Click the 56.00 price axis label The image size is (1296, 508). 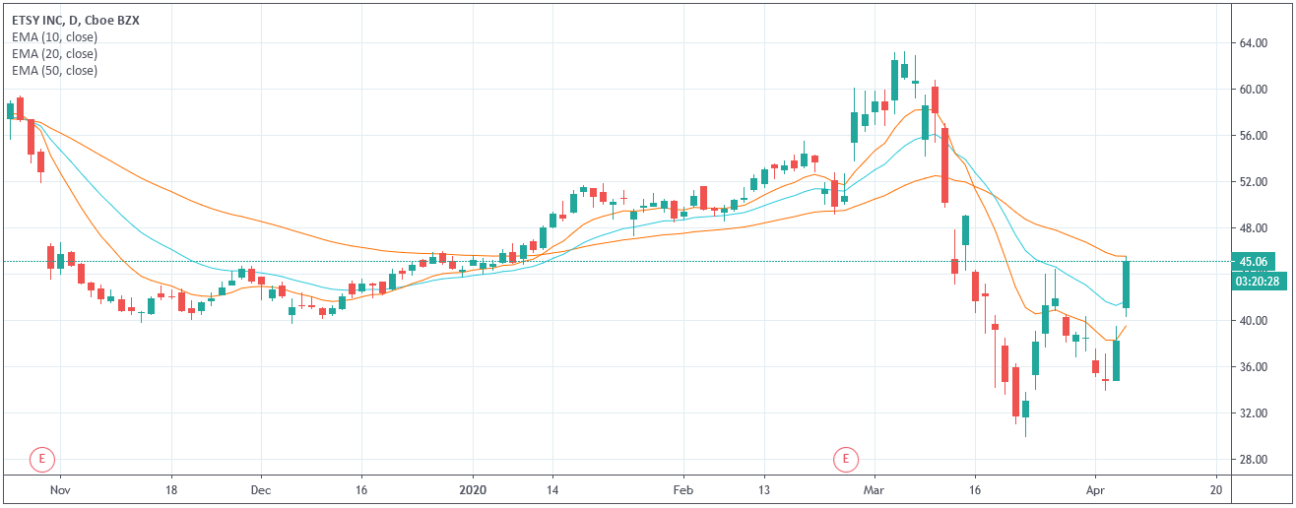pos(1253,136)
